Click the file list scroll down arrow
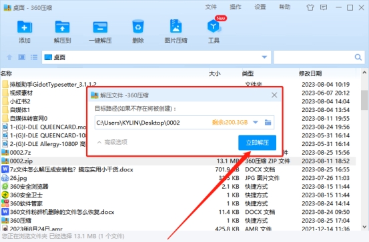The height and width of the screenshot is (242, 369). pos(364,227)
